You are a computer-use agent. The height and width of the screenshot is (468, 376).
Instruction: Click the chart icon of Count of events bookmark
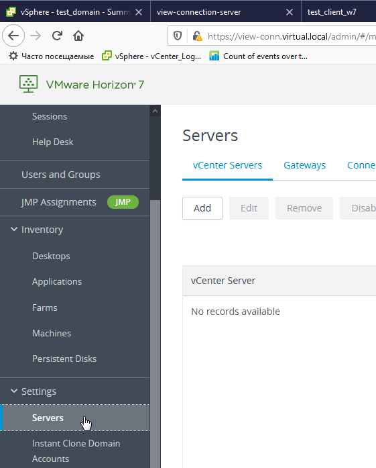(214, 56)
